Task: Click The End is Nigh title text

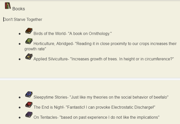Action: tap(48, 107)
